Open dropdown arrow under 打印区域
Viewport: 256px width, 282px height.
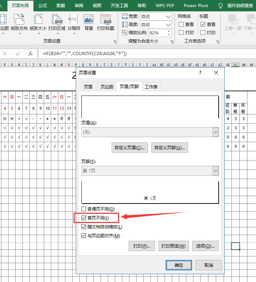(x=58, y=34)
